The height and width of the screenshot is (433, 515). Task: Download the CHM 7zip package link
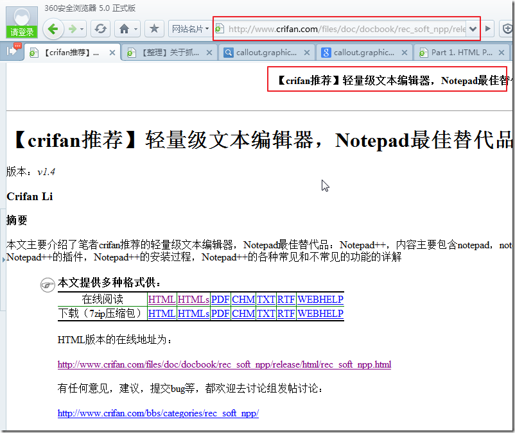tap(243, 314)
